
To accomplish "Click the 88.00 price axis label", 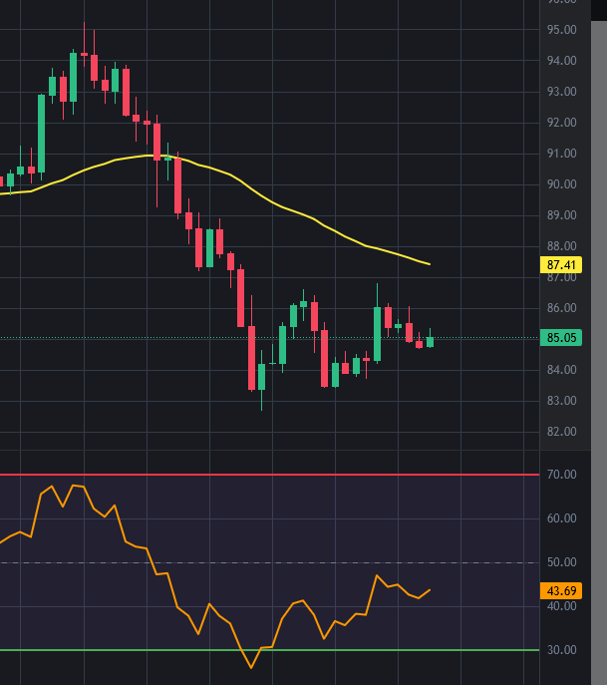I will 561,246.
